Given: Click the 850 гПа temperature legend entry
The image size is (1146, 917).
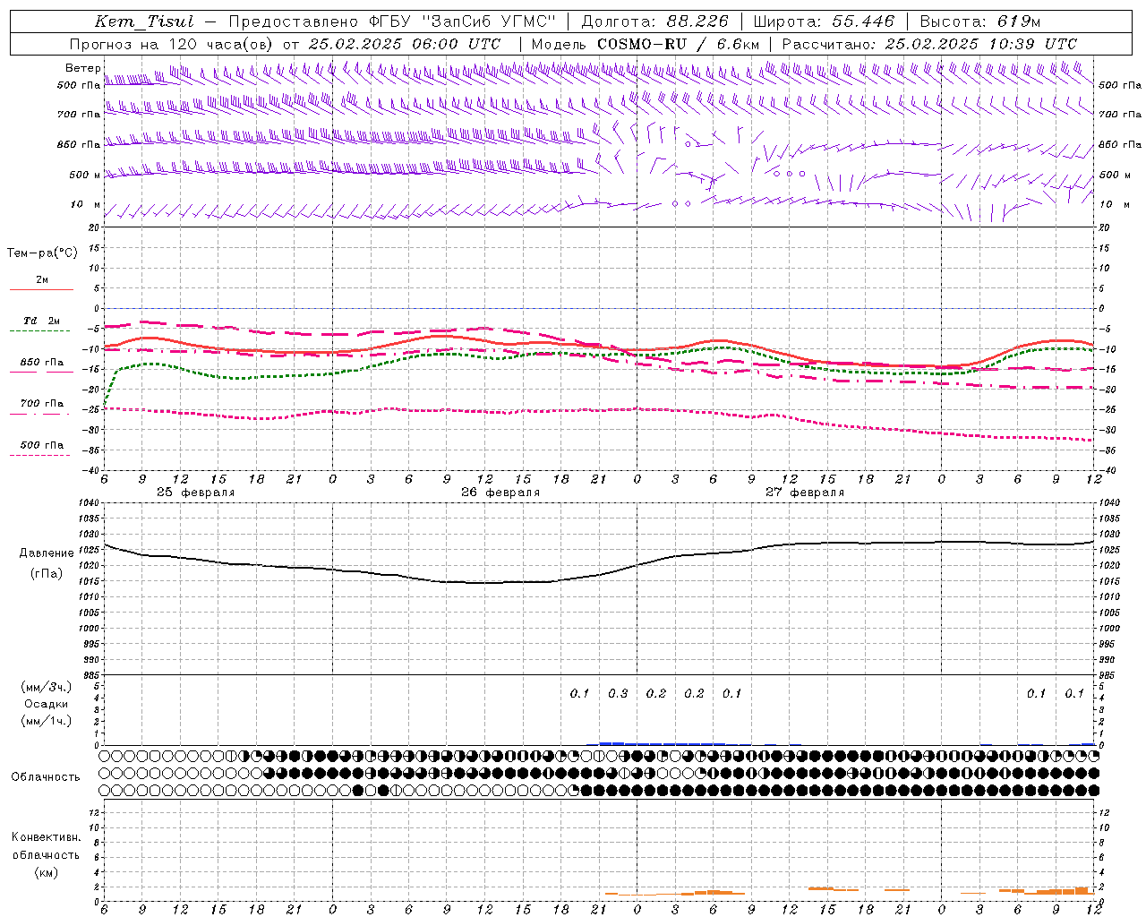Looking at the screenshot, I should 41,363.
